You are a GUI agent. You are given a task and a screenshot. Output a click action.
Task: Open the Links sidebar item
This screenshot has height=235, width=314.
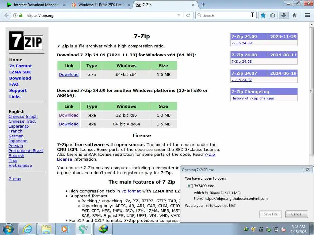pyautogui.click(x=15, y=96)
